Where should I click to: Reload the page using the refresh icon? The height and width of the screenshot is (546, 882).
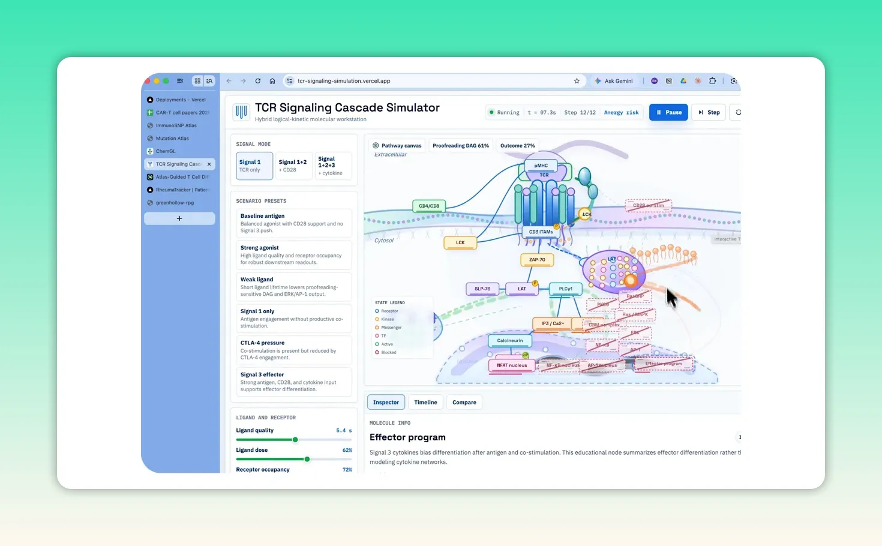click(x=258, y=81)
